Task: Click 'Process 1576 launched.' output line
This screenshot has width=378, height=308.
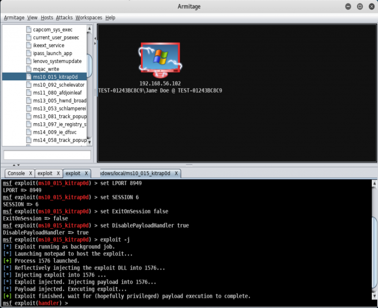Action: click(x=41, y=261)
